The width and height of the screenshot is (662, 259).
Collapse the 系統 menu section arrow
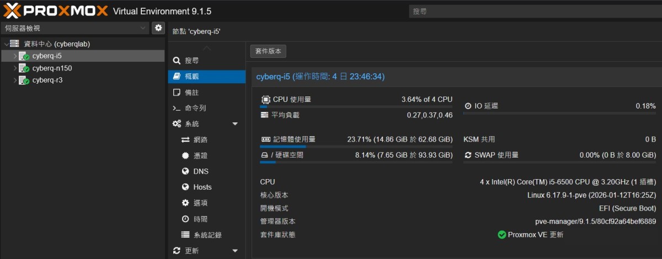(x=235, y=124)
